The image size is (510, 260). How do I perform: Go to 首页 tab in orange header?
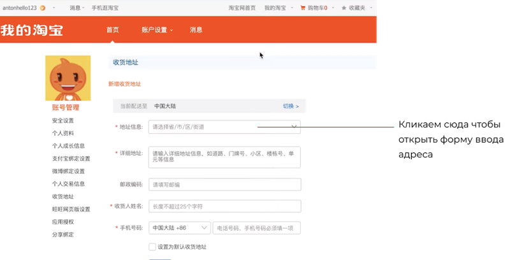113,30
